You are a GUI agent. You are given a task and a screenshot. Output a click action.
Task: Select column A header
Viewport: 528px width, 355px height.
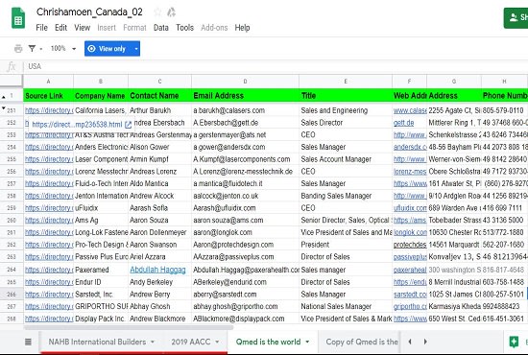click(x=49, y=82)
